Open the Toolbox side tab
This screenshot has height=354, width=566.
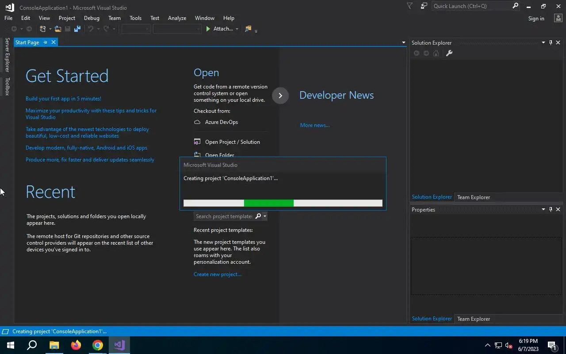(x=7, y=87)
